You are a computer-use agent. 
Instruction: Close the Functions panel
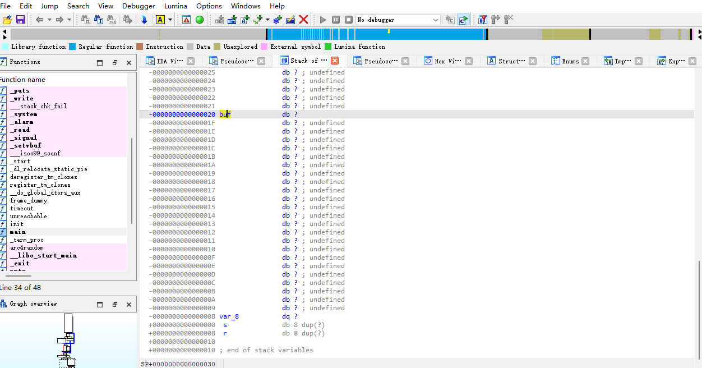pos(129,62)
